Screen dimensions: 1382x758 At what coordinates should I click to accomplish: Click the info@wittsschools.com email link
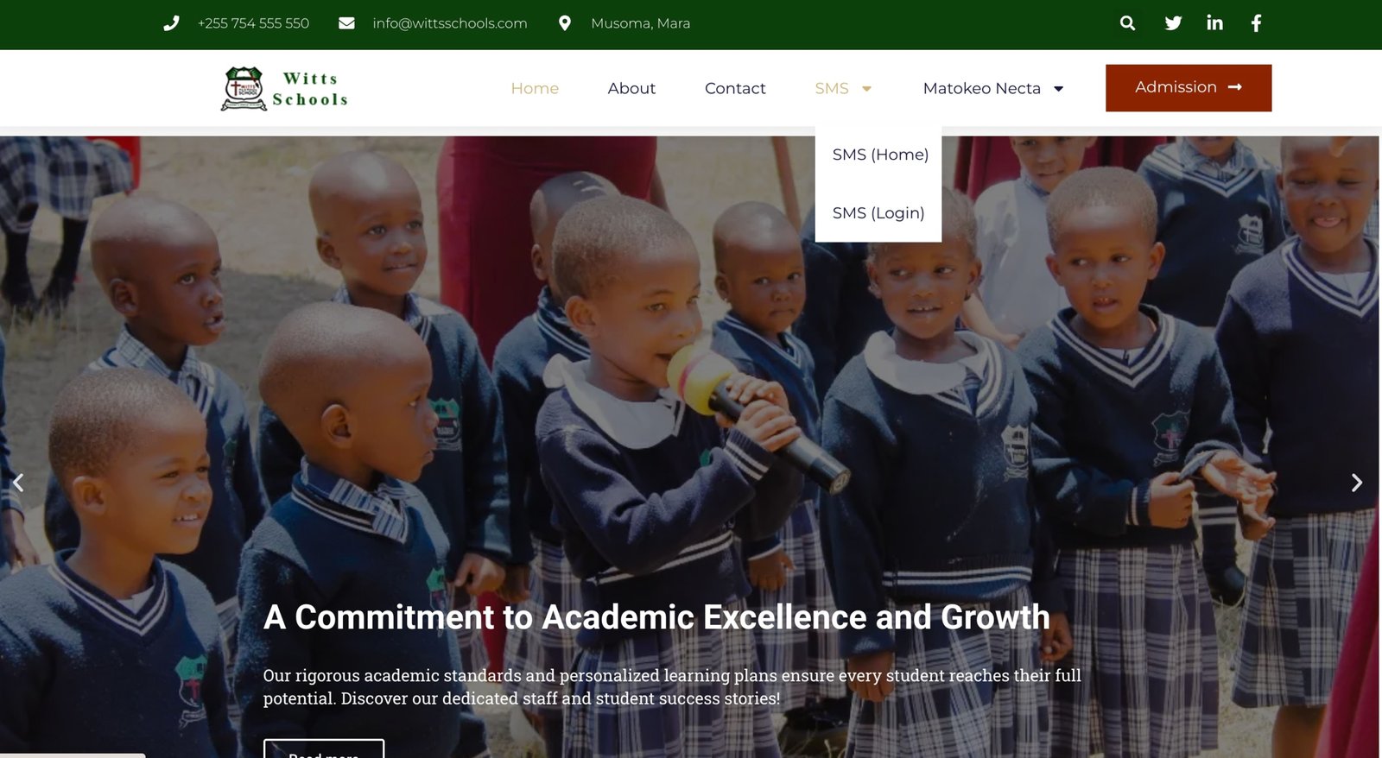(x=450, y=23)
